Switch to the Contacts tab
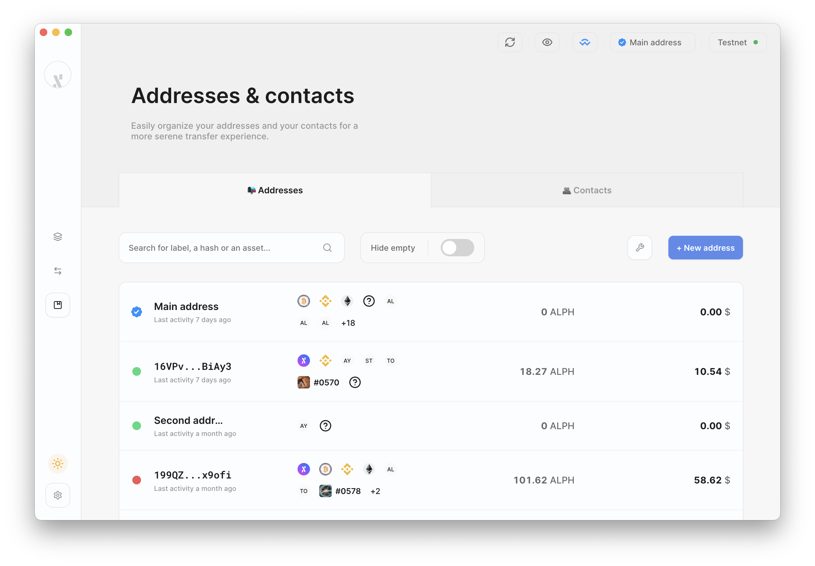The height and width of the screenshot is (566, 815). point(587,190)
